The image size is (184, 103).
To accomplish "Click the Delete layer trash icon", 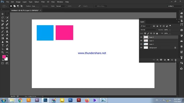I will pyautogui.click(x=176, y=60).
